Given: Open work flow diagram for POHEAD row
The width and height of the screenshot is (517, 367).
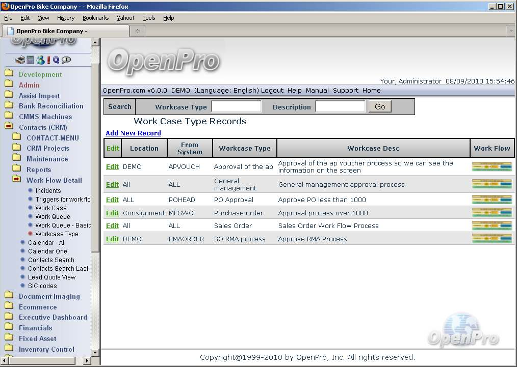Looking at the screenshot, I should click(492, 200).
